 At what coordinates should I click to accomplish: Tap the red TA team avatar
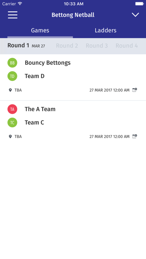pos(12,109)
